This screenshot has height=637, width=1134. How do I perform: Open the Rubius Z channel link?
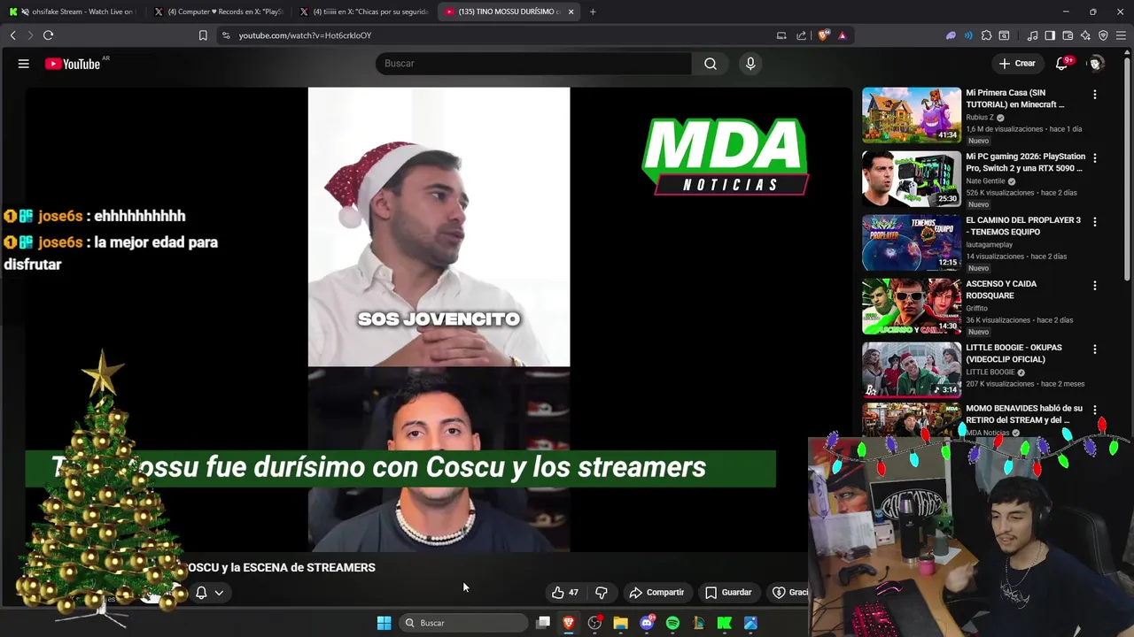[x=980, y=118]
